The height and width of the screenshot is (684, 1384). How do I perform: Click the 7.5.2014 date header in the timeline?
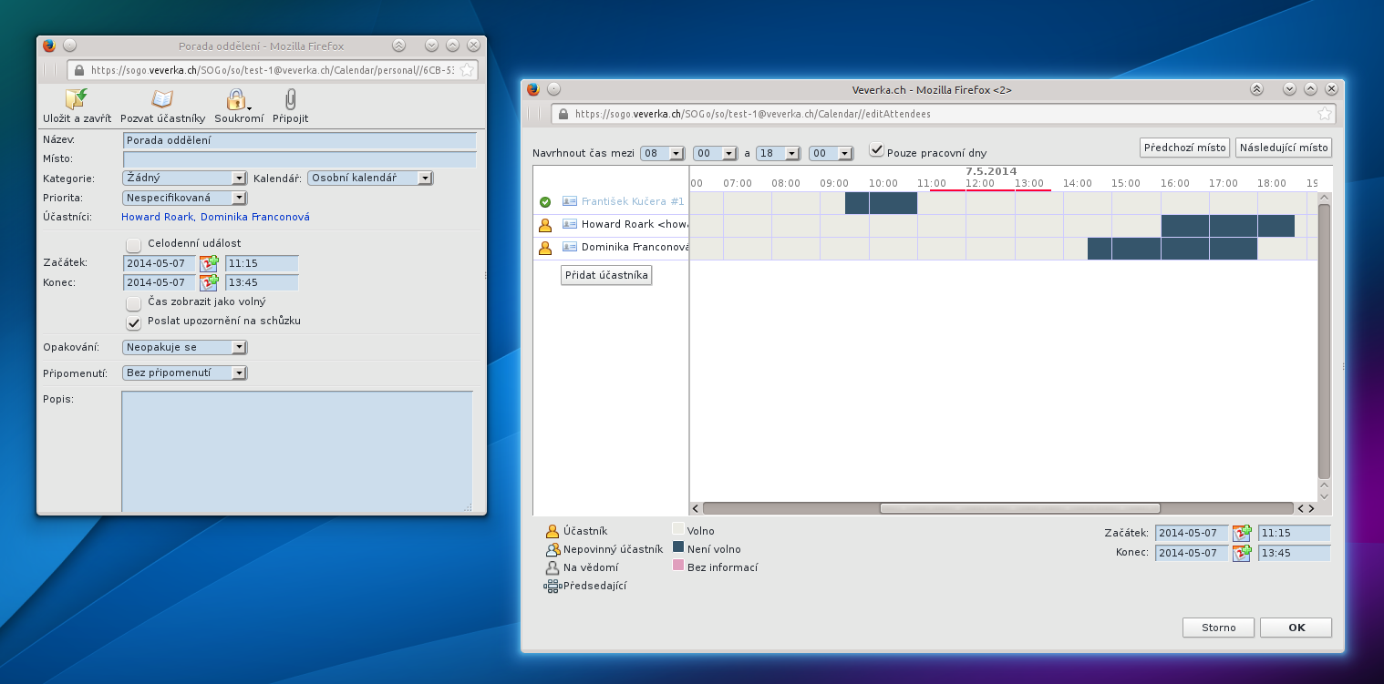click(991, 171)
